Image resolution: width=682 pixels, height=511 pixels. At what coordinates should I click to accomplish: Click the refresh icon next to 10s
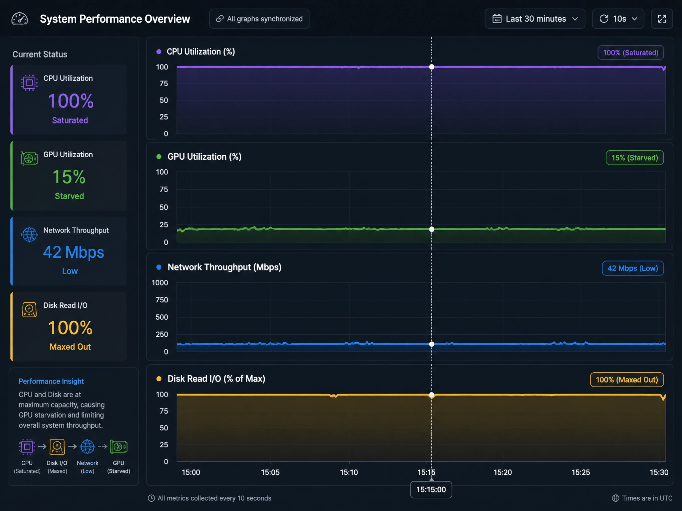pyautogui.click(x=604, y=19)
